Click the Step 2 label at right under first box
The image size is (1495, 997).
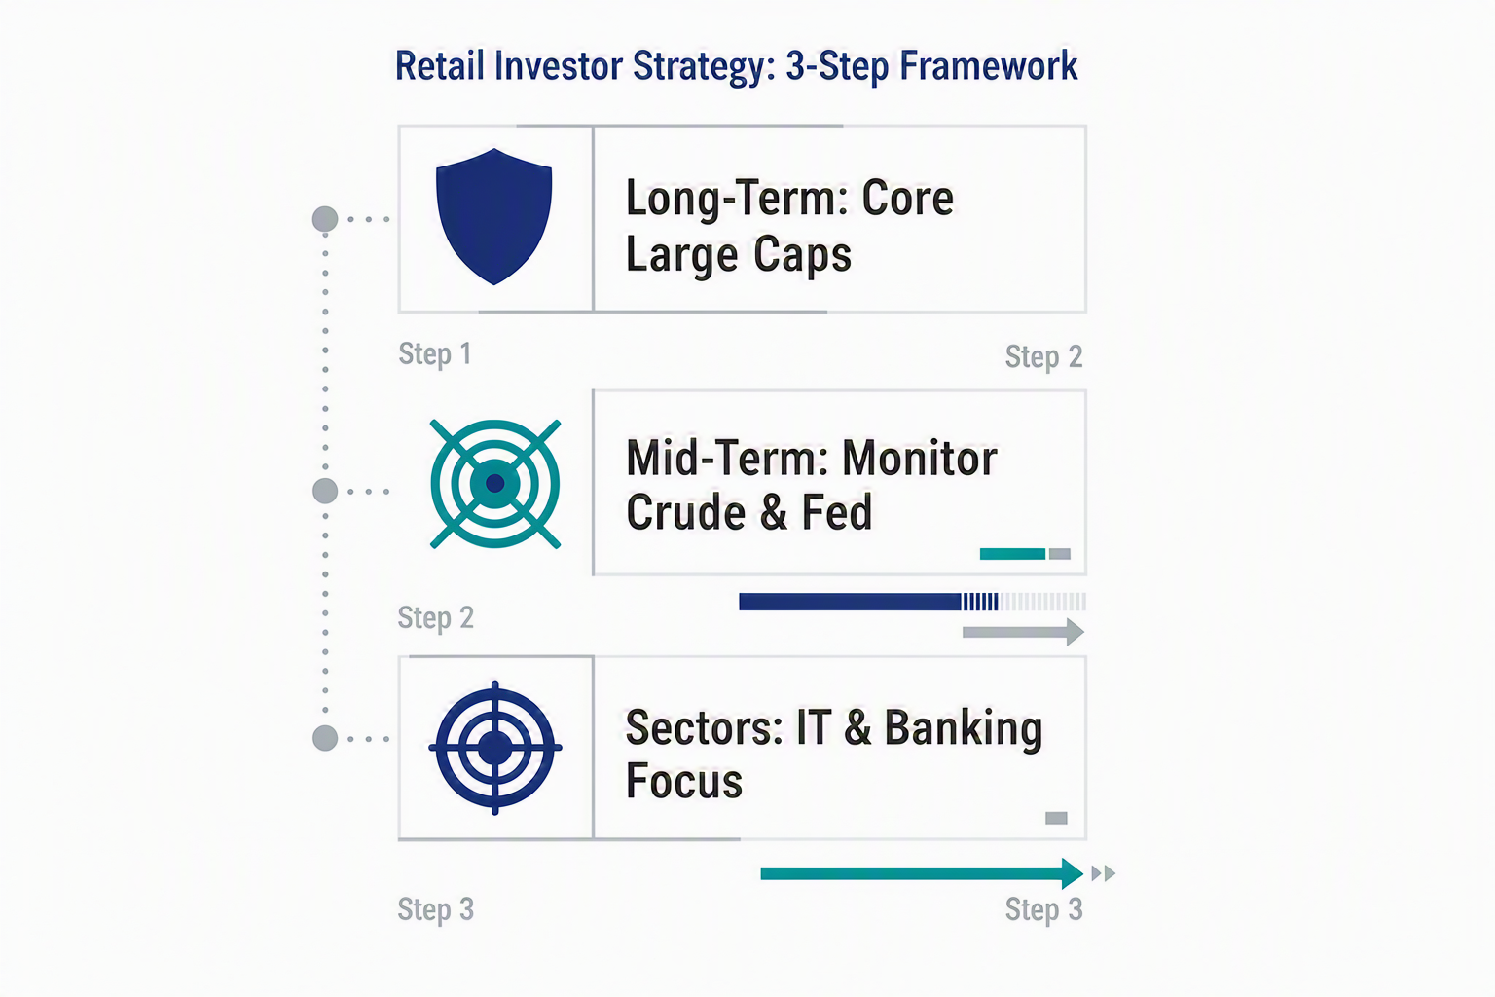[x=1043, y=357]
